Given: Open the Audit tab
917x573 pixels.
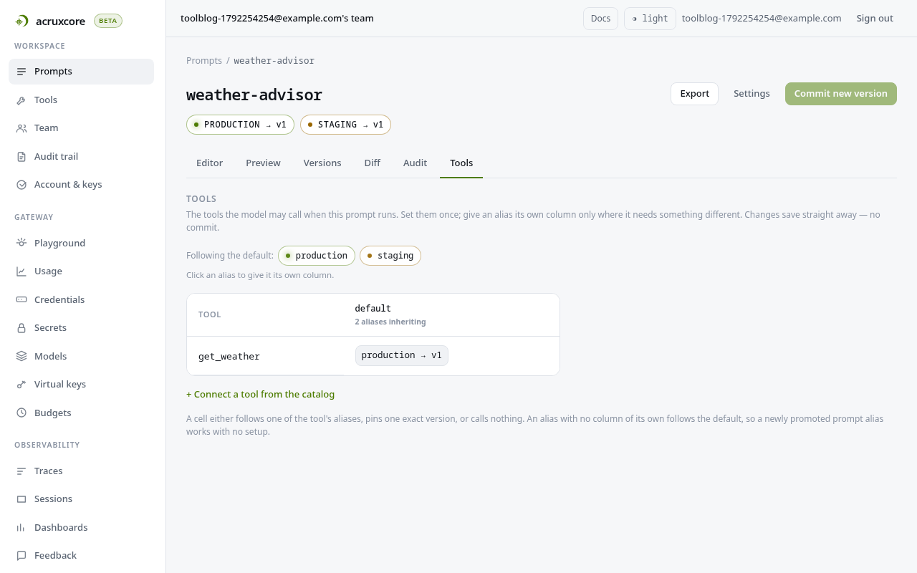Looking at the screenshot, I should pyautogui.click(x=415, y=163).
